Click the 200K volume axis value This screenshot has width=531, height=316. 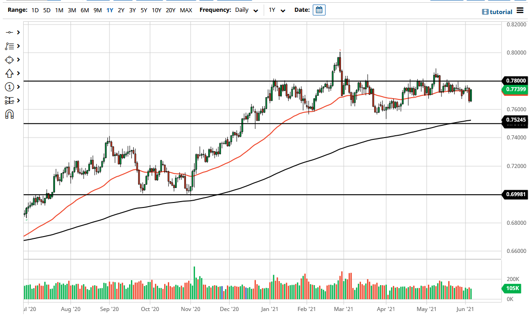click(513, 279)
